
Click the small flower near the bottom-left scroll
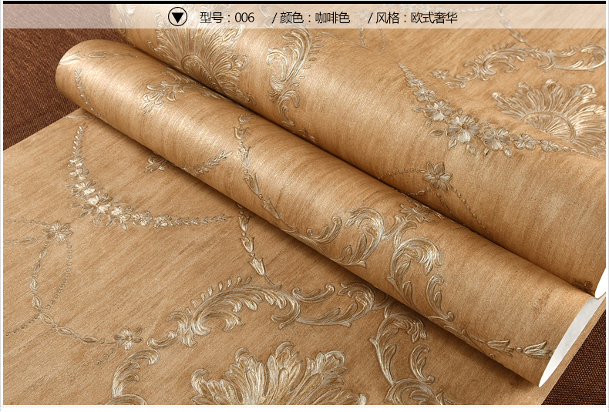click(x=128, y=337)
